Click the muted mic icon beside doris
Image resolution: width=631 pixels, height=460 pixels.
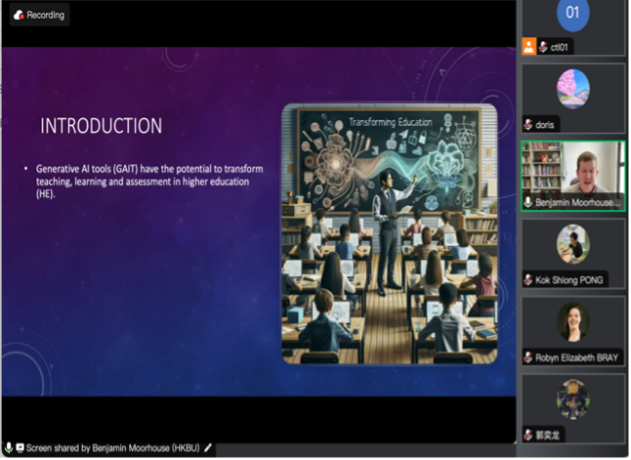coord(529,125)
